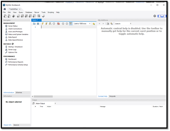The image size is (170, 131).
Task: Open performance Dashboard
Action: coord(12,59)
